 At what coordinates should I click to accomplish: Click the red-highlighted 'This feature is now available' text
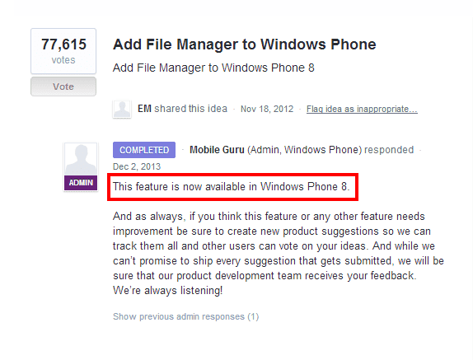pos(232,187)
